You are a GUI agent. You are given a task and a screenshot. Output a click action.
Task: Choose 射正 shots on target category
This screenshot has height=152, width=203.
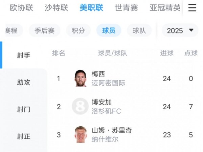24,136
